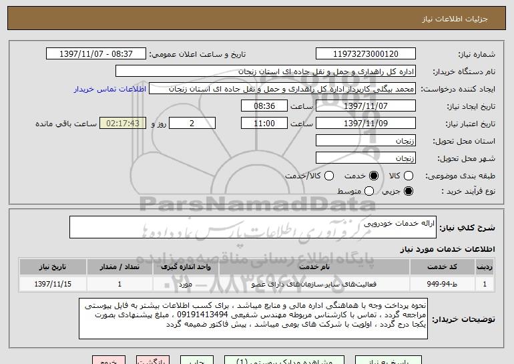Click the need date cell 1397/11/15
The height and width of the screenshot is (364, 514).
point(53,284)
